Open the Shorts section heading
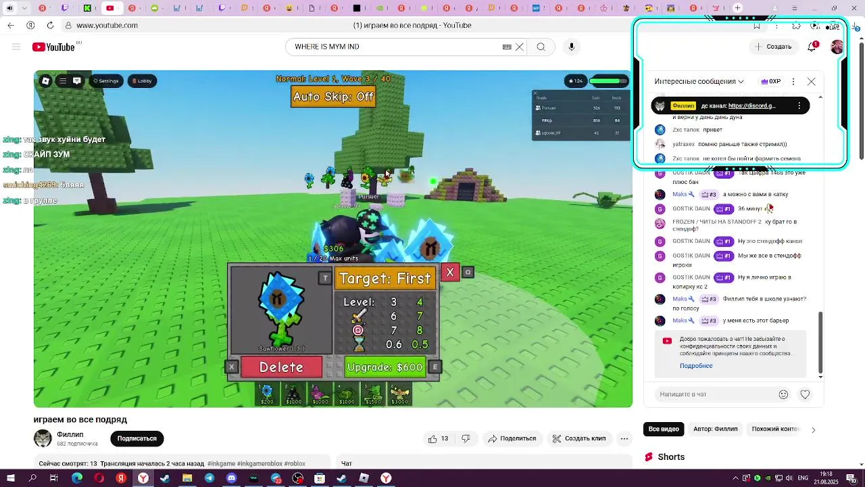The height and width of the screenshot is (487, 865). 671,457
